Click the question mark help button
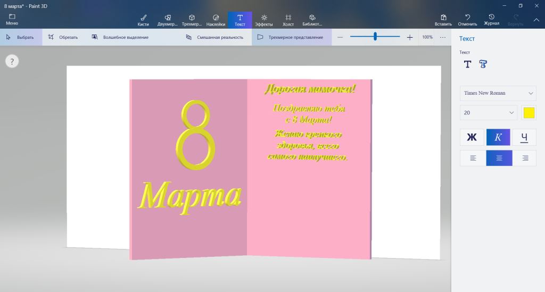 click(12, 61)
